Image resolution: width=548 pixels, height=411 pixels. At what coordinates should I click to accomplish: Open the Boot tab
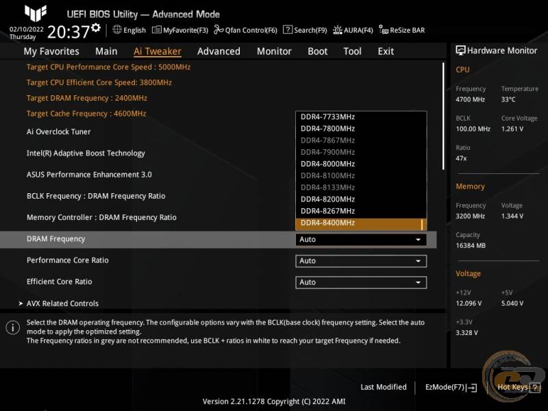(318, 51)
